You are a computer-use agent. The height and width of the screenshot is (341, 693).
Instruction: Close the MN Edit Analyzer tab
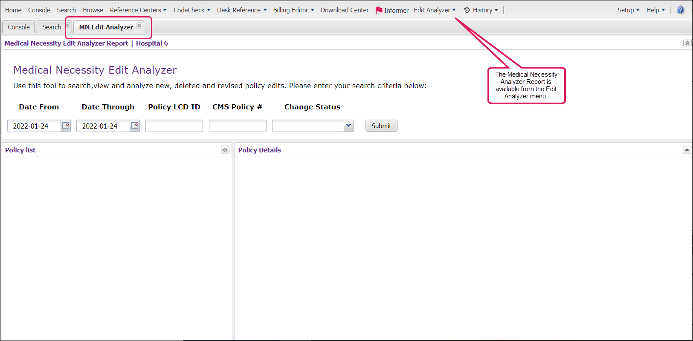coord(139,26)
